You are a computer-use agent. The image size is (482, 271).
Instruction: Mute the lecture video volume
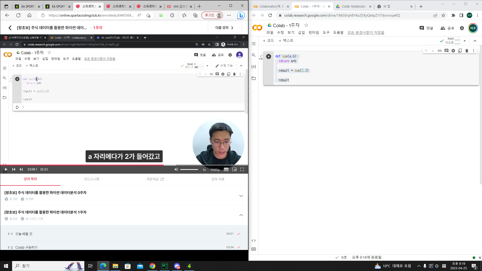[x=176, y=169]
